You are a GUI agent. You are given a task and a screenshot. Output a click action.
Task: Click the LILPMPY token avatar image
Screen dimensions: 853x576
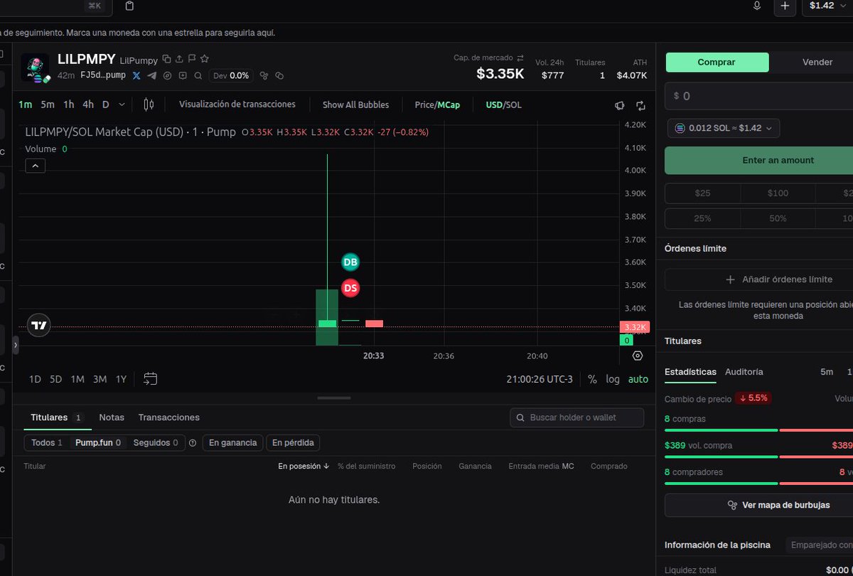[x=35, y=67]
